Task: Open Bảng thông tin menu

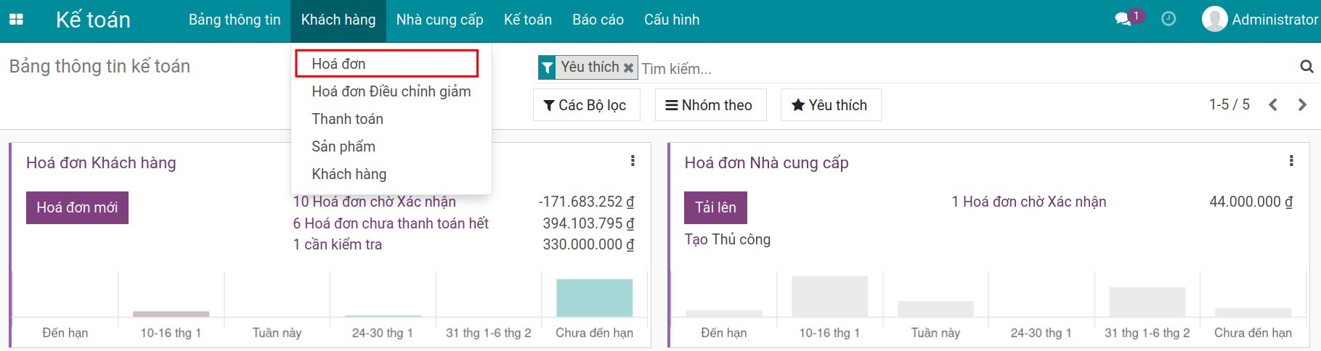Action: [235, 20]
